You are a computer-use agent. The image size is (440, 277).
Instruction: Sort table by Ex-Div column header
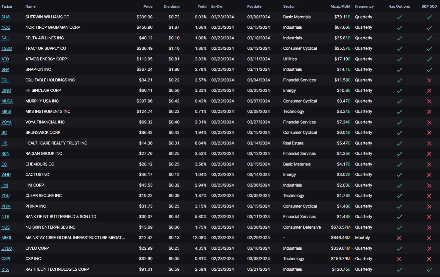point(217,6)
